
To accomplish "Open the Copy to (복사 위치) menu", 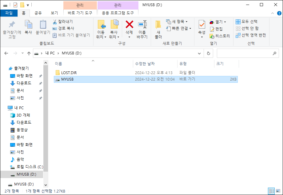I will tap(114, 30).
